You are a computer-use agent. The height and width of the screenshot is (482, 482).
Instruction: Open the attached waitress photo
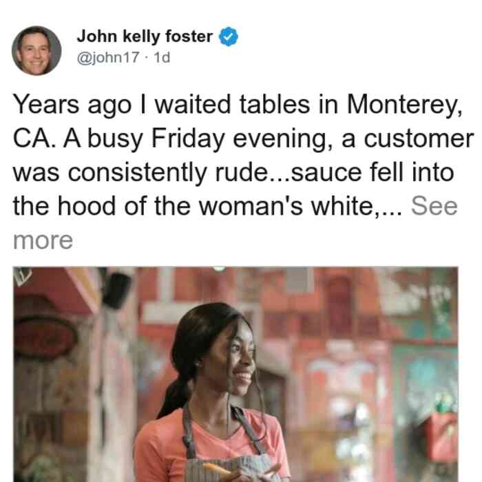coord(235,374)
